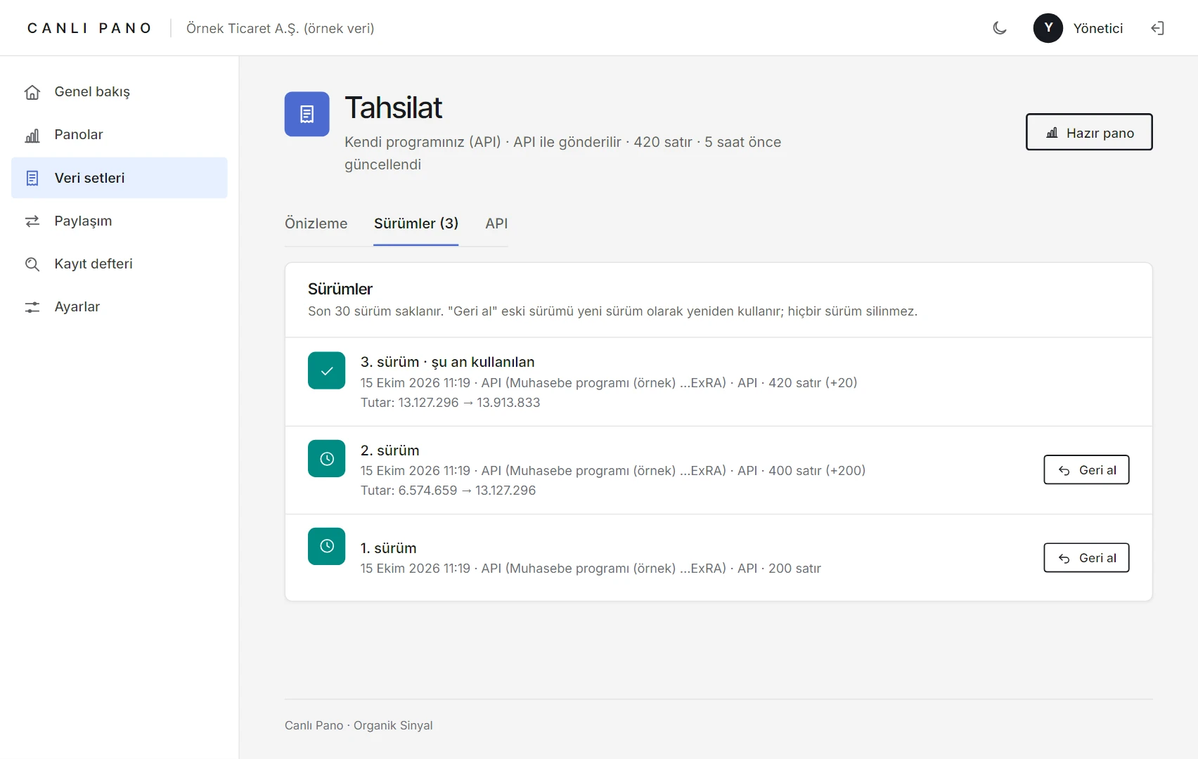
Task: Open Paylaşım in the sidebar
Action: (120, 221)
